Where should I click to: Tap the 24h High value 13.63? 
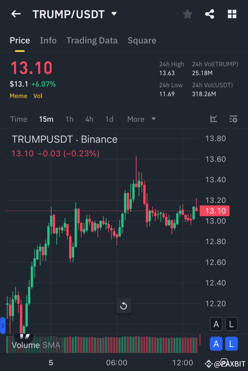tap(167, 73)
